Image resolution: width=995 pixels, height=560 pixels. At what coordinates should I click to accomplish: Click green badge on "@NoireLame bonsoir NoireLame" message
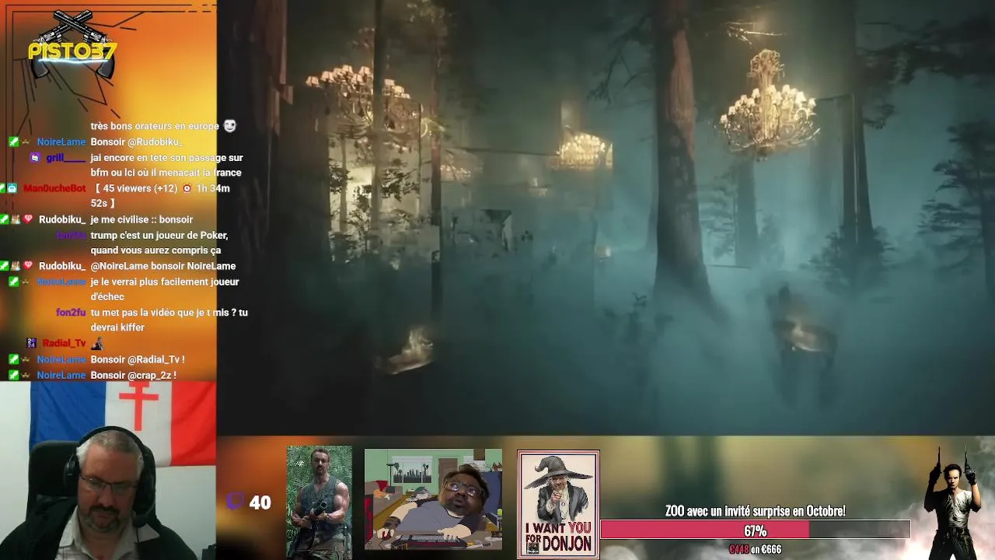(x=4, y=266)
